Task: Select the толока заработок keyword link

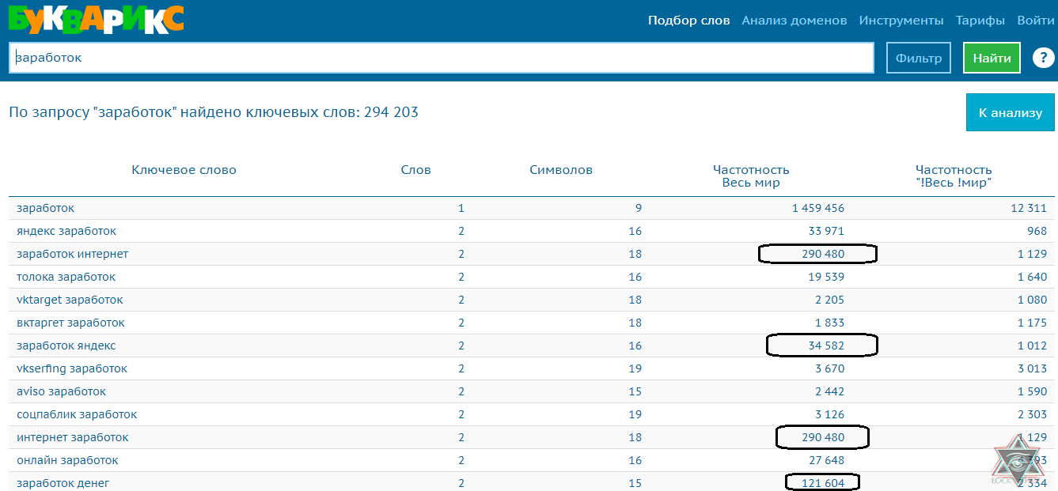Action: click(x=66, y=277)
